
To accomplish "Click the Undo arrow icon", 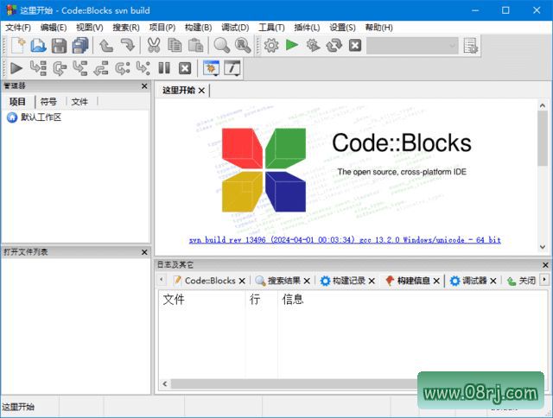I will pyautogui.click(x=106, y=46).
